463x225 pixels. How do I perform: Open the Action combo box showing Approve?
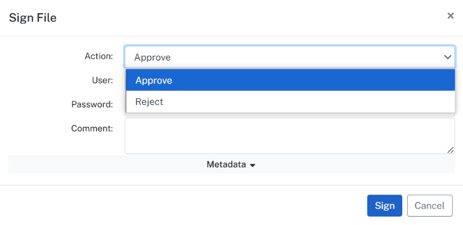pyautogui.click(x=290, y=57)
